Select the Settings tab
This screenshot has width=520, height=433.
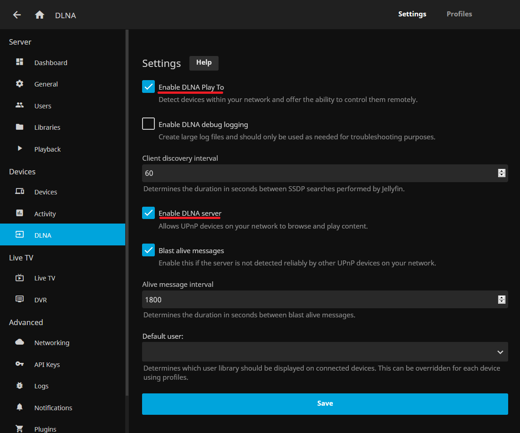pos(412,14)
